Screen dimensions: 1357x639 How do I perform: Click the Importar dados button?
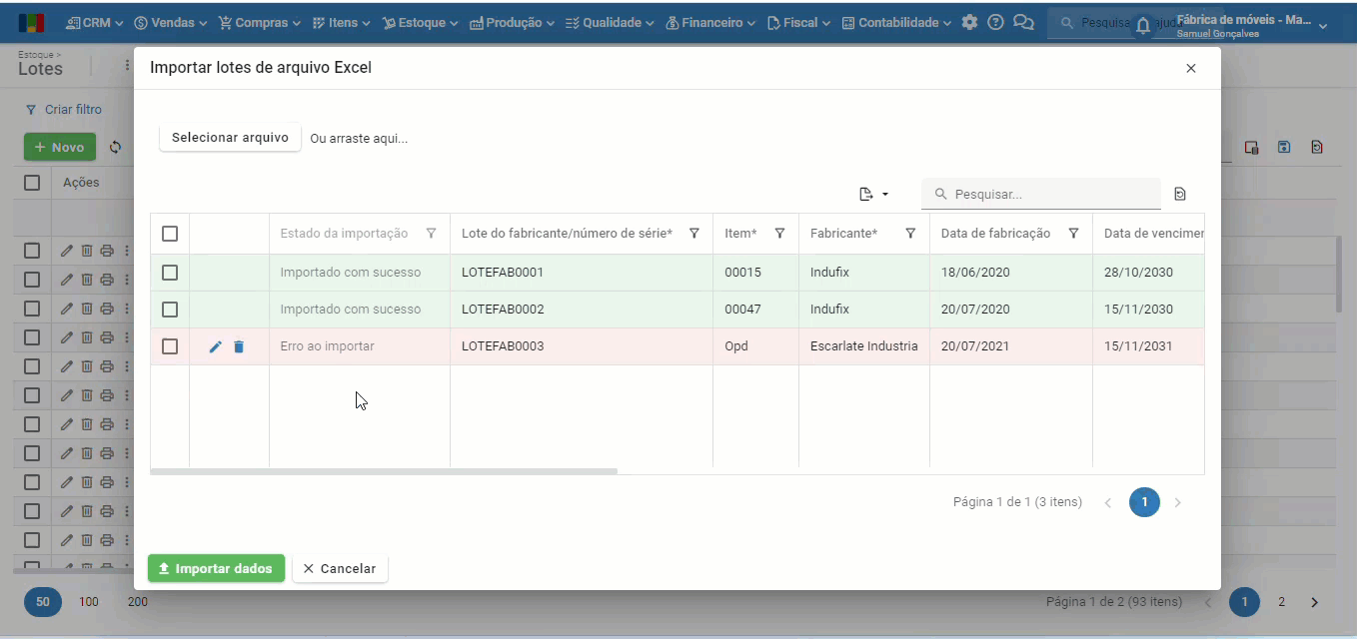pos(216,568)
